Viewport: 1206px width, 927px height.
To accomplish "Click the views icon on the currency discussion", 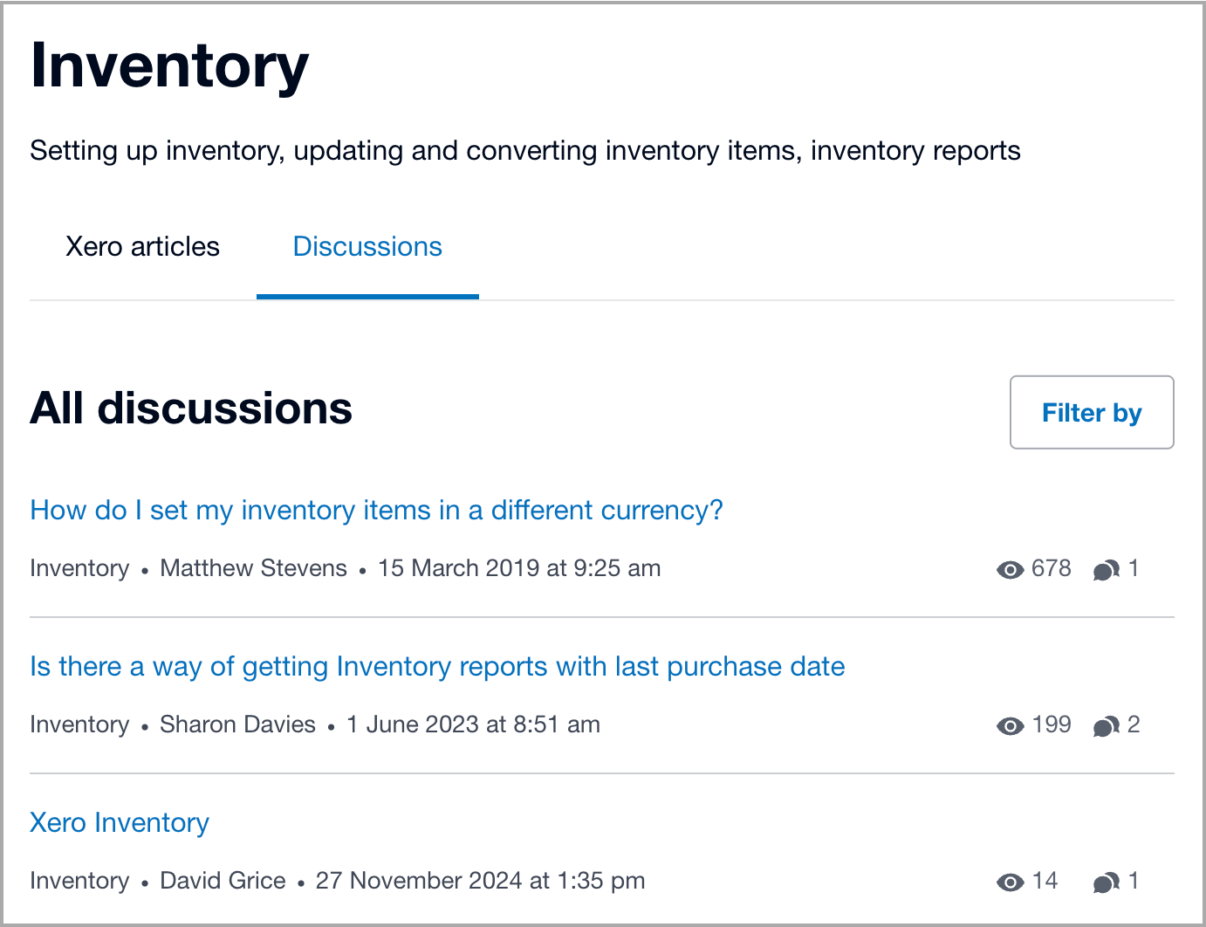I will tap(1010, 568).
